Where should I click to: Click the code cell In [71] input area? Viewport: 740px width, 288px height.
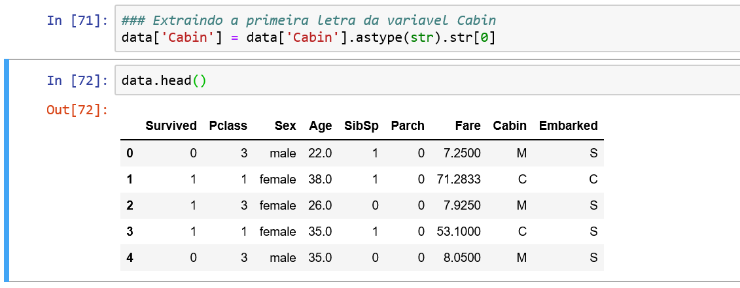click(x=427, y=28)
